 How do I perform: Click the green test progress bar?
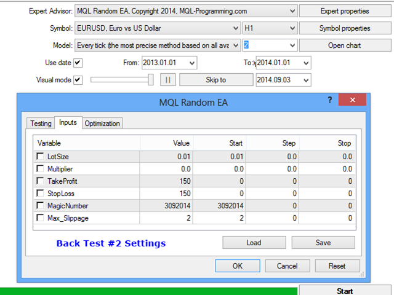pyautogui.click(x=148, y=291)
